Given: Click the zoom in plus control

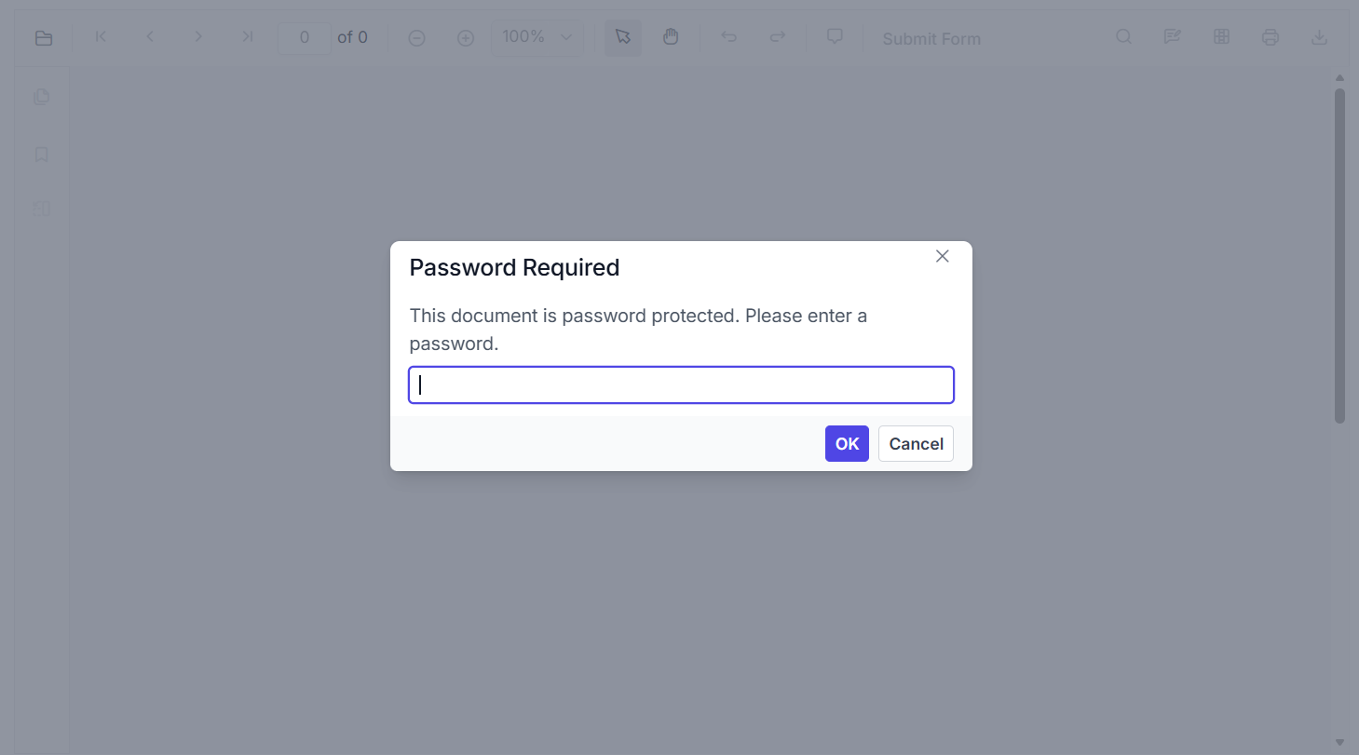Looking at the screenshot, I should (466, 38).
